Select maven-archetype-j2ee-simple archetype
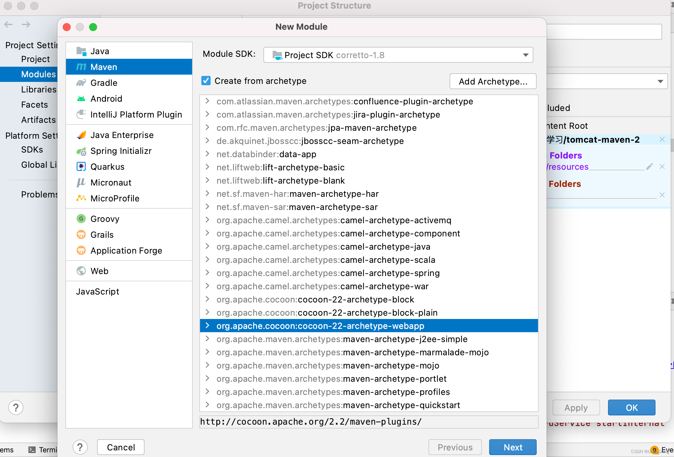674x457 pixels. click(369, 339)
